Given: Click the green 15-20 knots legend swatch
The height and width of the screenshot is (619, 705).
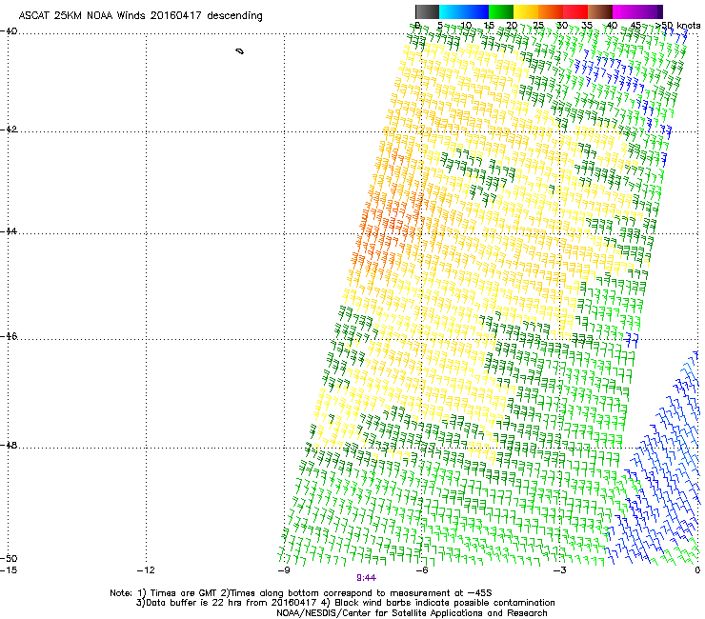Looking at the screenshot, I should click(501, 11).
